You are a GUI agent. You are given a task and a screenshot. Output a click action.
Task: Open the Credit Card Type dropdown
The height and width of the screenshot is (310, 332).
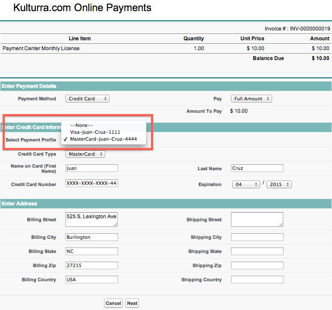[85, 154]
